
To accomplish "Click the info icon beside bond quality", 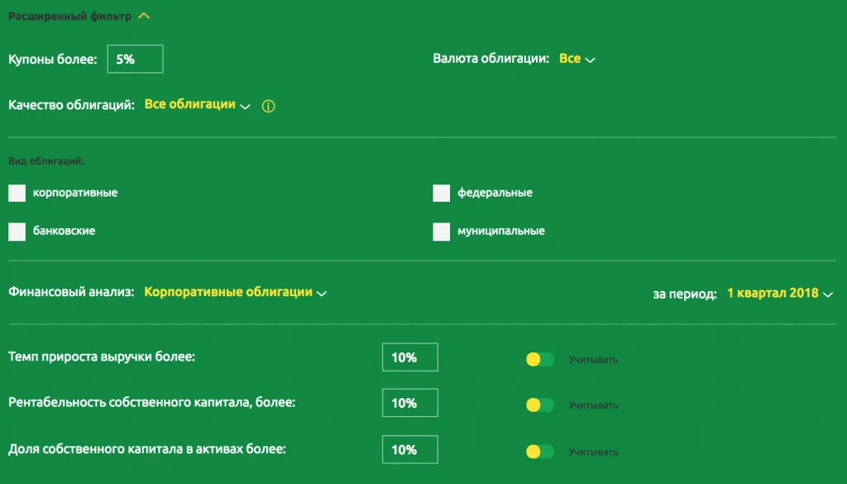I will pos(268,107).
